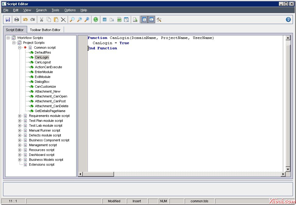Toggle the scripts tree view button
The height and width of the screenshot is (205, 296).
click(x=144, y=19)
